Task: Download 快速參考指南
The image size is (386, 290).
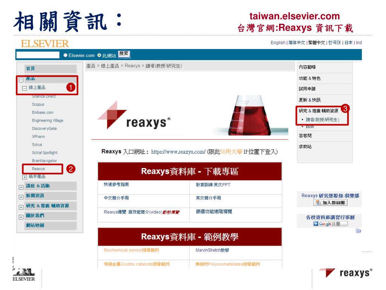Action: point(116,184)
